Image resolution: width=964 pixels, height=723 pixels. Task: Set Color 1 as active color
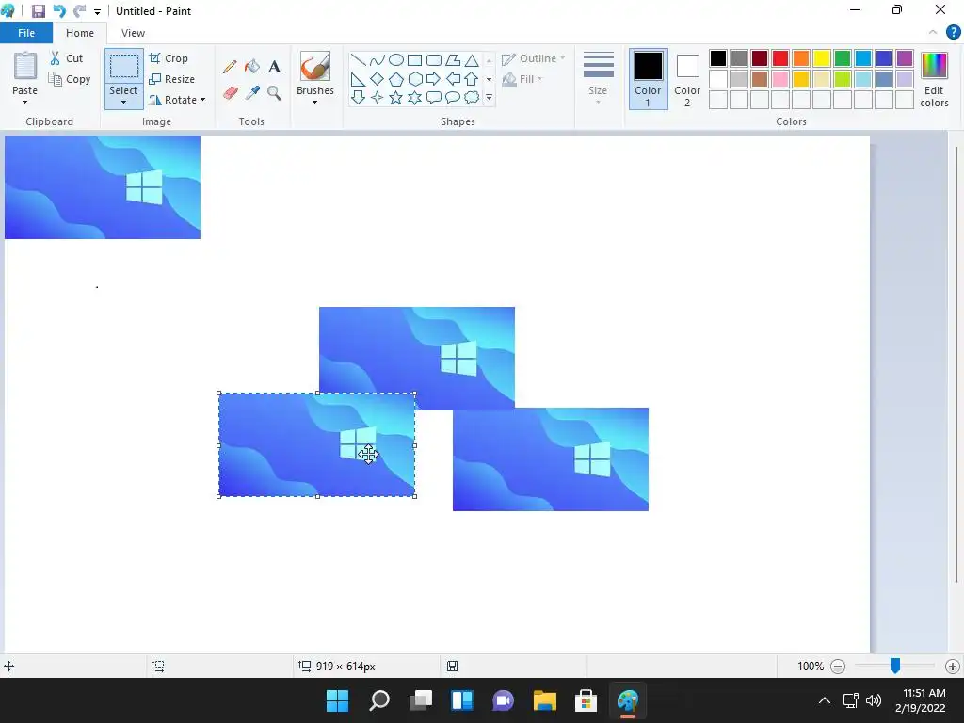click(648, 79)
